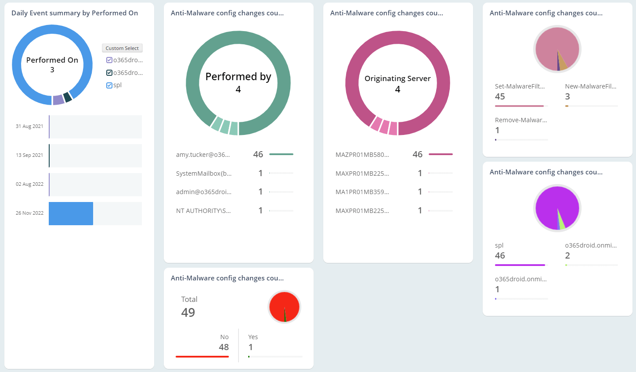The width and height of the screenshot is (636, 372).
Task: Select the blue 26 Nov 2022 bar
Action: (71, 213)
